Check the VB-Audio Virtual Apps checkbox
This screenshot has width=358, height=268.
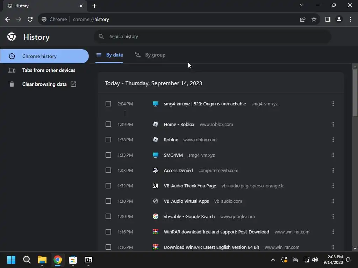coord(108,201)
